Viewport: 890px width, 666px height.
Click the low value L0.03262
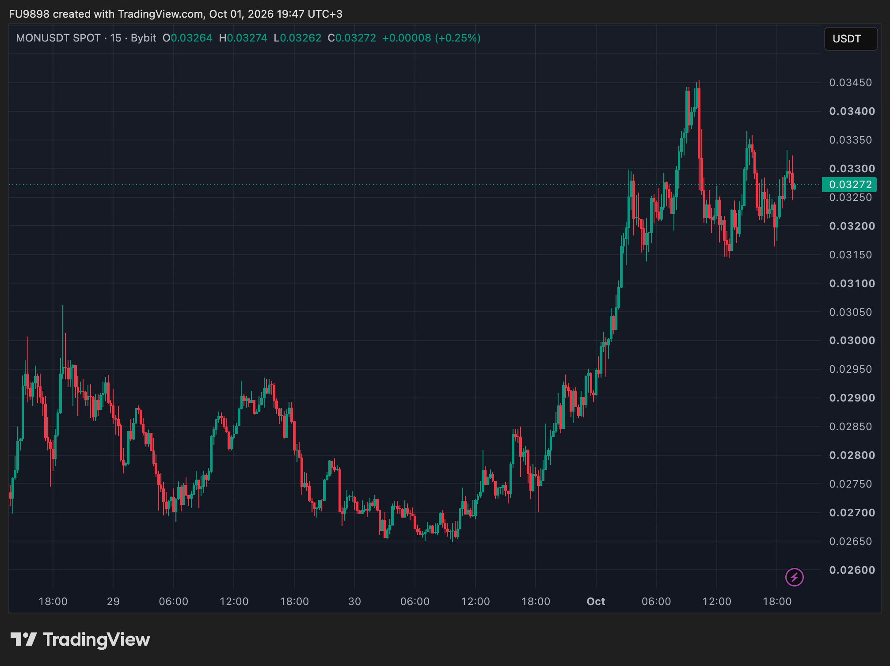(x=297, y=38)
